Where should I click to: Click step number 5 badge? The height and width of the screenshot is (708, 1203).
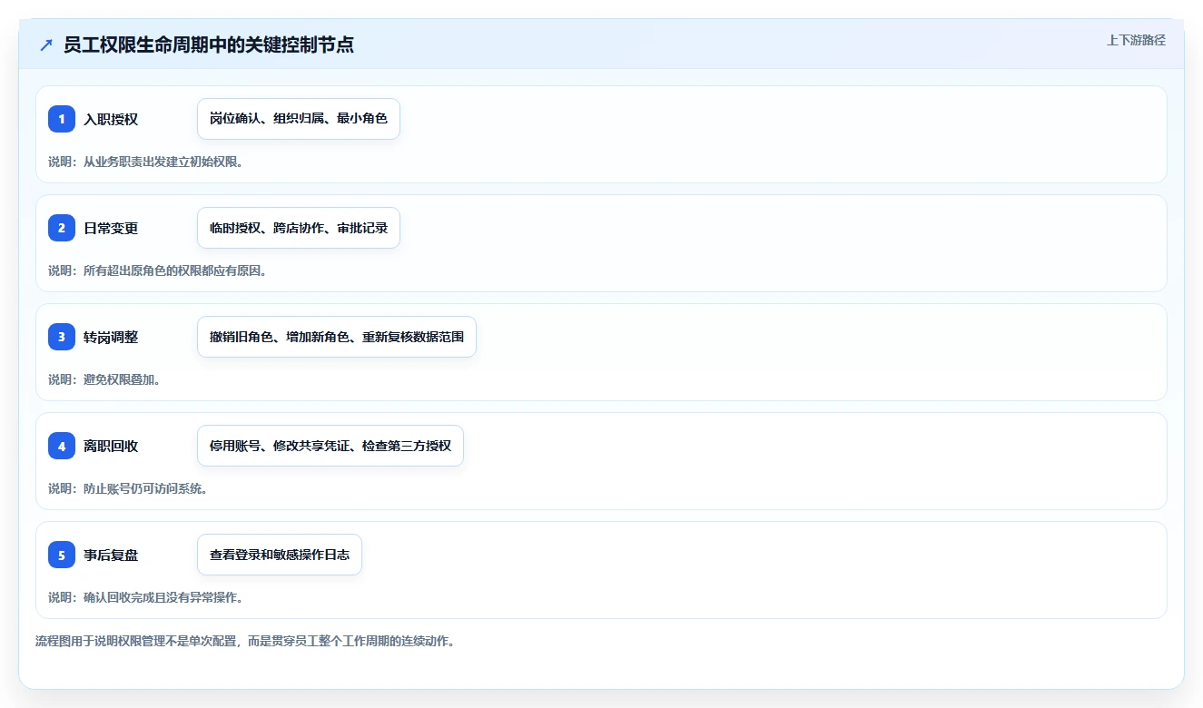(62, 555)
